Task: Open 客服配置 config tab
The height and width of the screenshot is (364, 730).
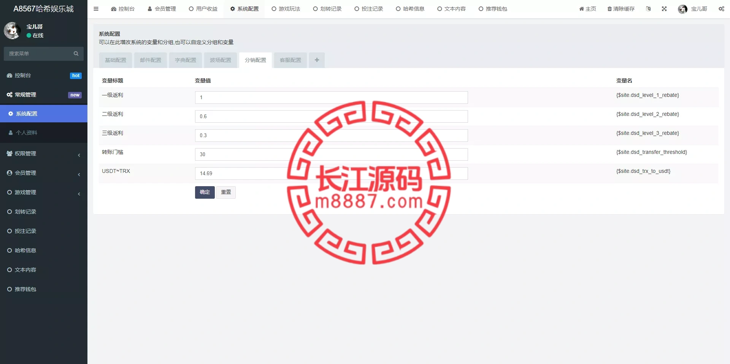Action: (290, 60)
